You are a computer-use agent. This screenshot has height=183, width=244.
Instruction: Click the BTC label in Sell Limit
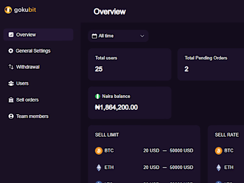tap(109, 151)
